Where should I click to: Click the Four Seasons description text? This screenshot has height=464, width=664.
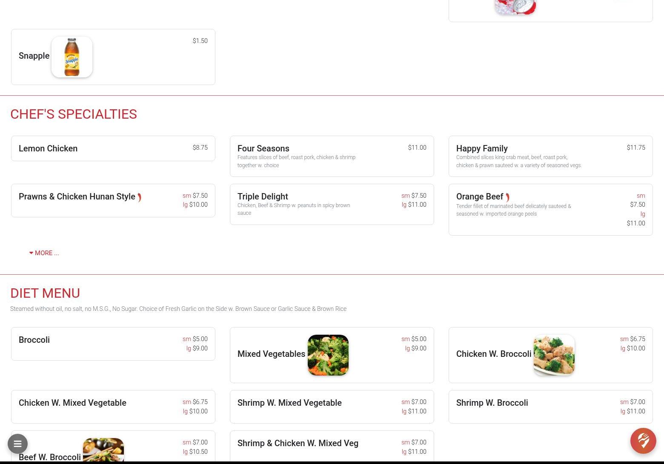pyautogui.click(x=296, y=161)
